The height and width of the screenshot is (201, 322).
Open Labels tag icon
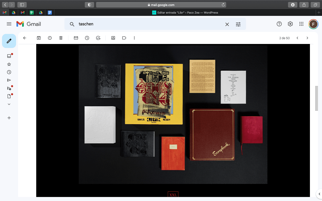pos(124,38)
